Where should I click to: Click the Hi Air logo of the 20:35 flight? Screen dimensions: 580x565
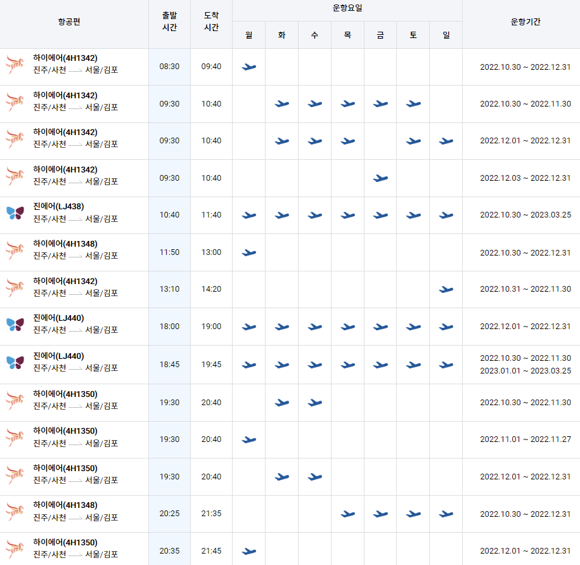click(x=15, y=549)
